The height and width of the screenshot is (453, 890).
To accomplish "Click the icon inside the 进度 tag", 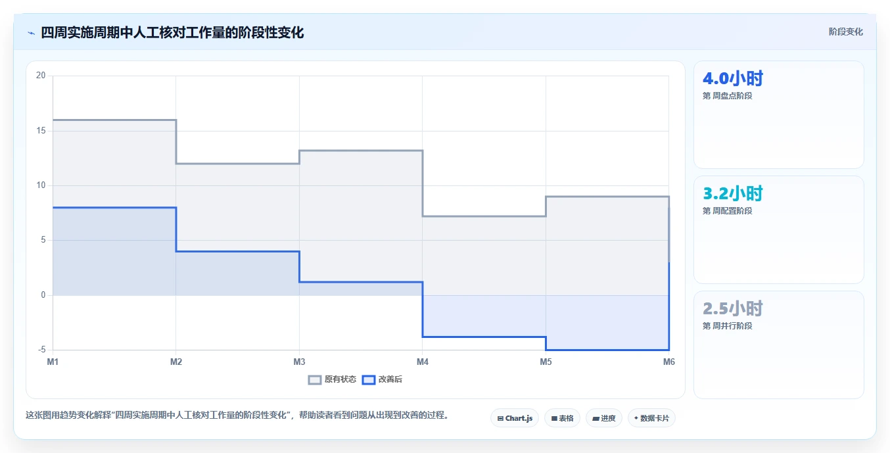I will (596, 418).
